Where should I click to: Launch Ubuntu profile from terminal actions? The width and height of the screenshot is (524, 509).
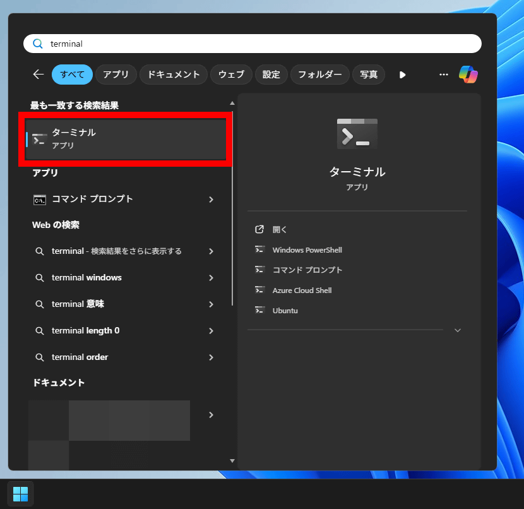(x=285, y=311)
